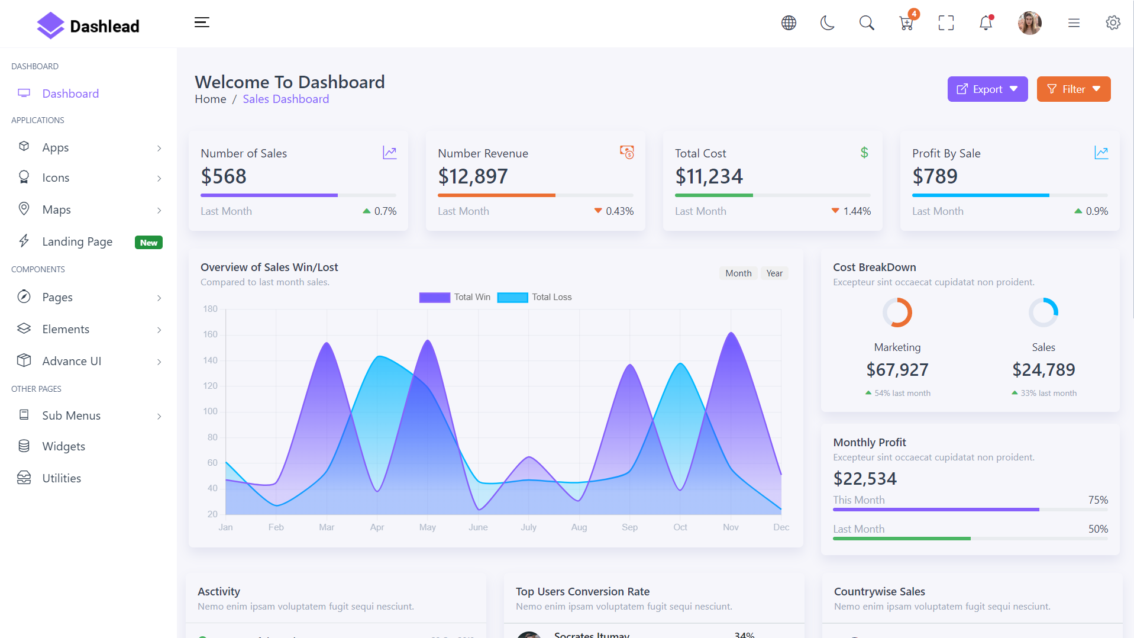Expand the Sub Menus chevron
This screenshot has width=1134, height=638.
tap(159, 416)
